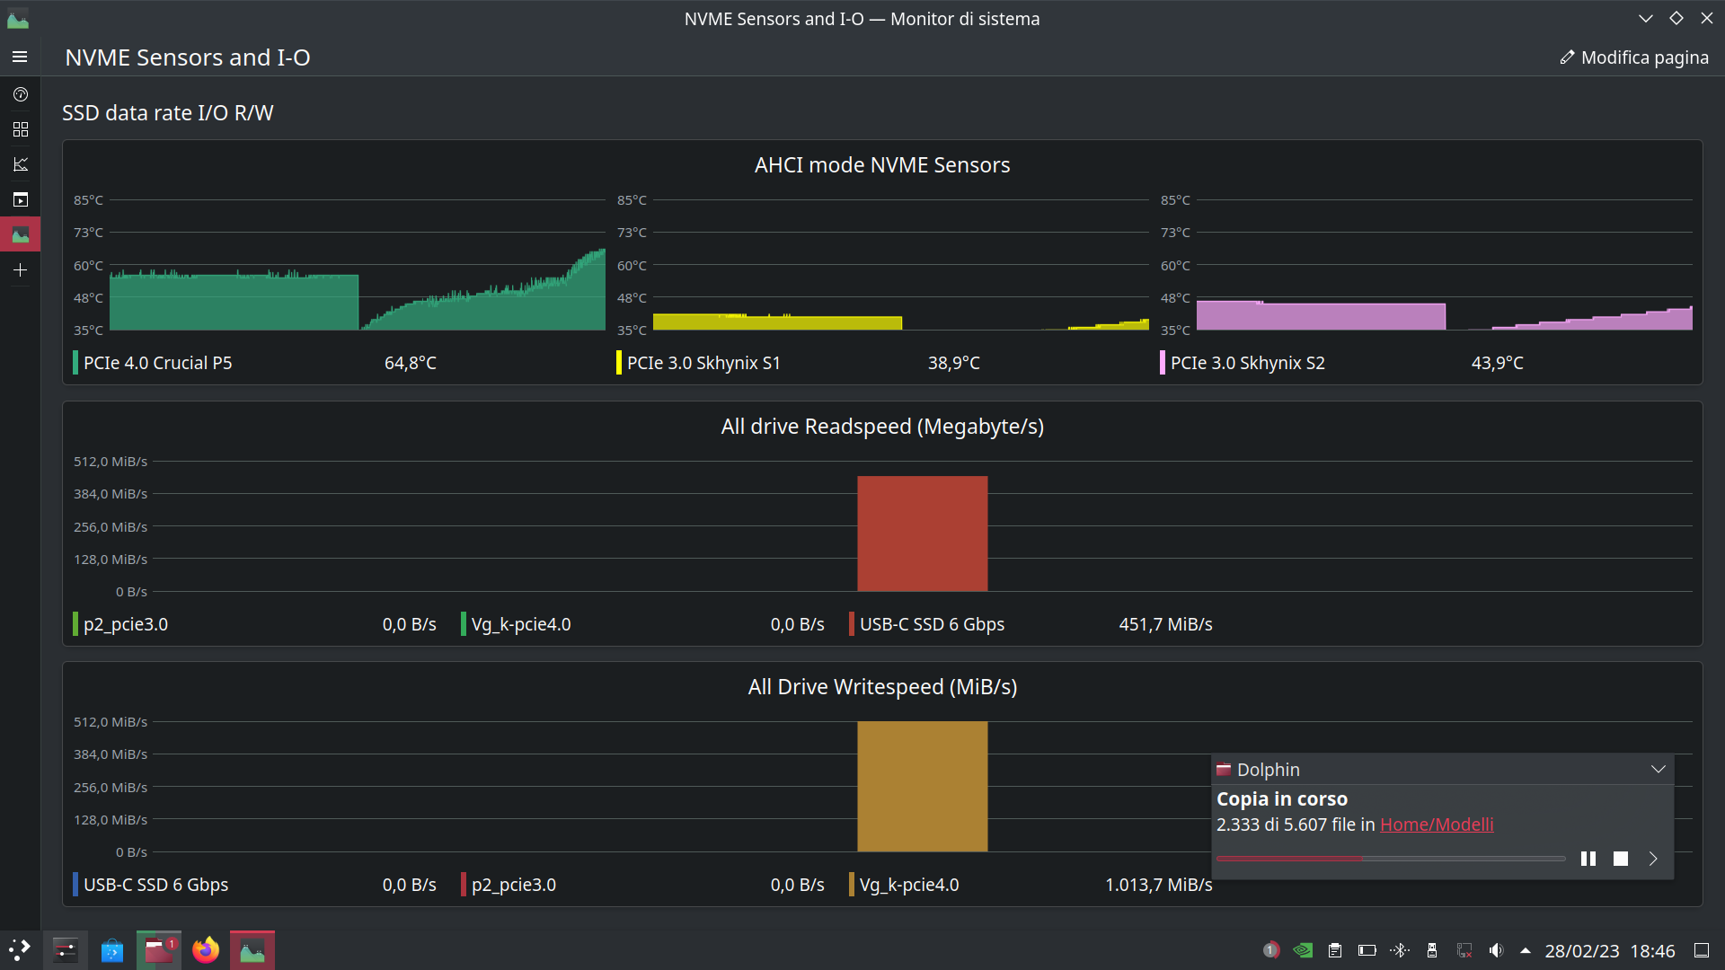
Task: Expand copy job details arrow
Action: 1652,859
